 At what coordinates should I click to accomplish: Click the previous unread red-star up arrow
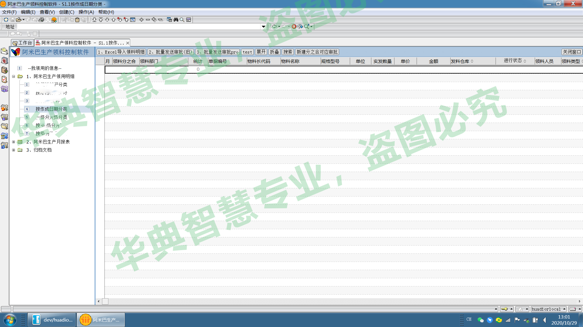(x=126, y=20)
